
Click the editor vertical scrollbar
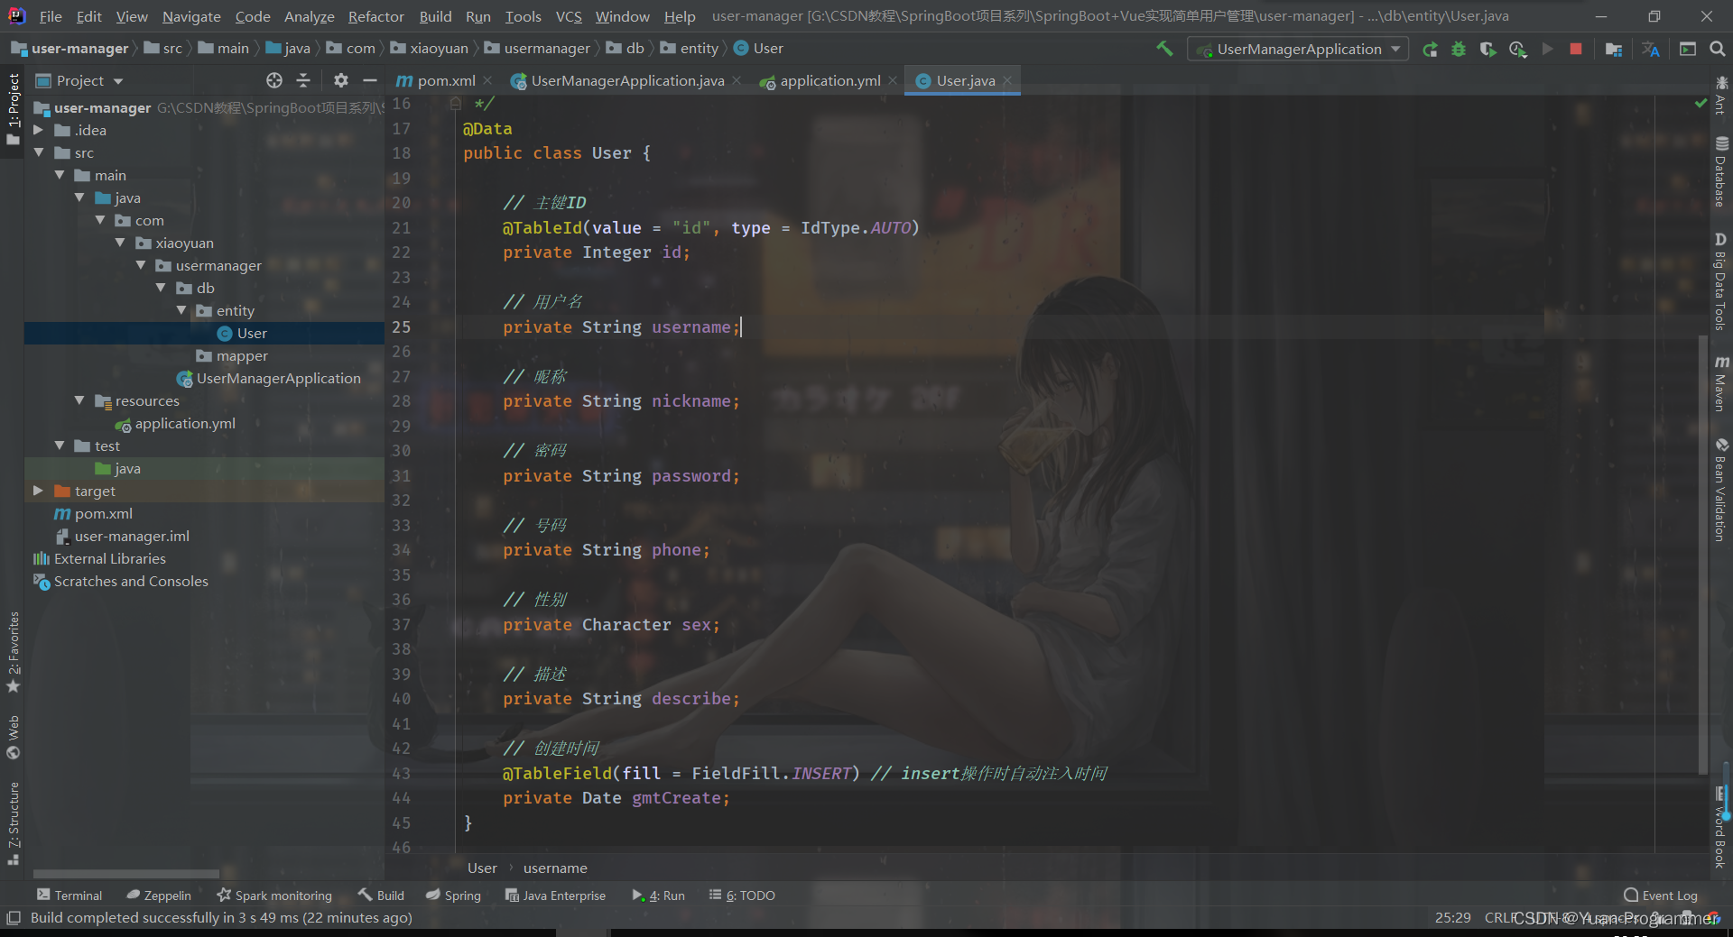pos(1702,554)
